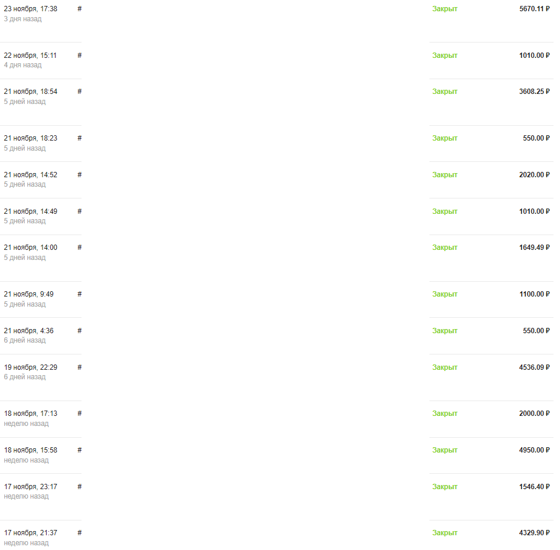
Task: Click the # beside 19 ноября, 22:29
Action: point(80,367)
